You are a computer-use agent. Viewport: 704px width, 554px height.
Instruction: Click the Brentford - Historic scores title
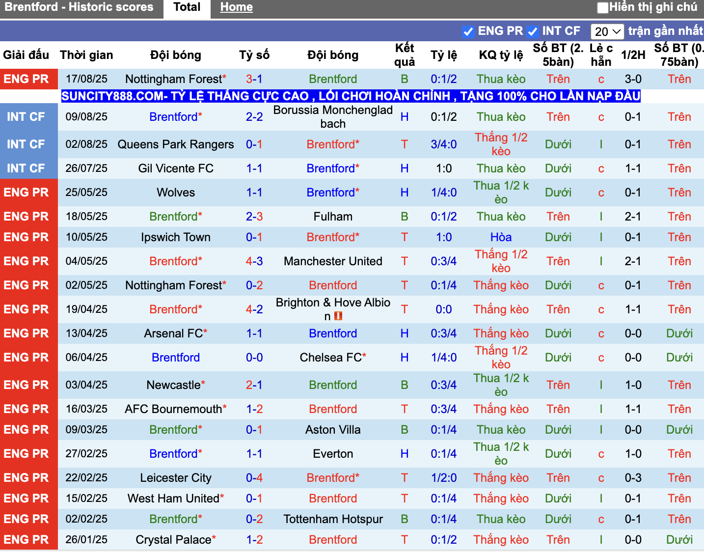click(x=79, y=7)
